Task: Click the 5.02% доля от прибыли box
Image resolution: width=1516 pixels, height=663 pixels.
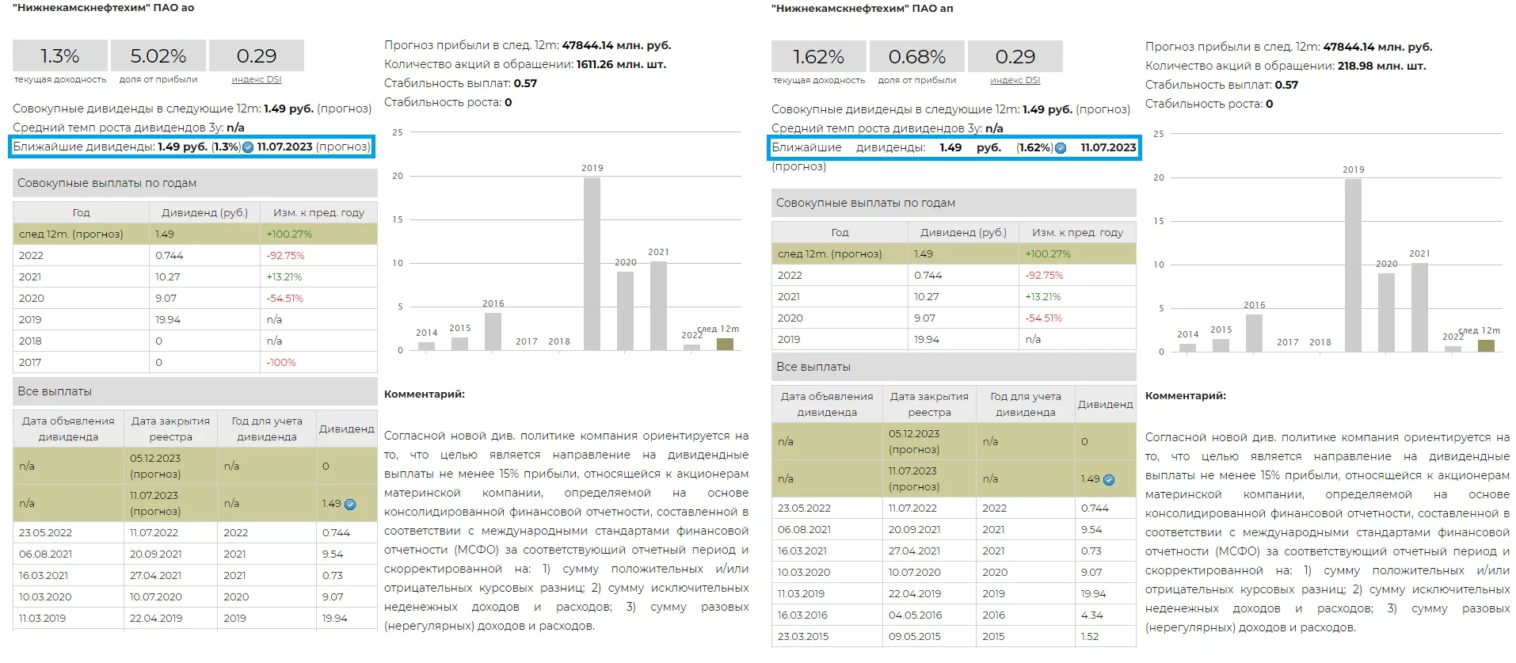Action: tap(158, 56)
